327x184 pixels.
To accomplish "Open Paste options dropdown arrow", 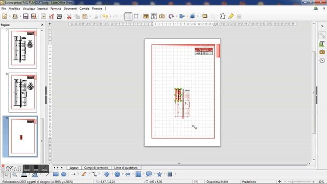I will click(90, 16).
